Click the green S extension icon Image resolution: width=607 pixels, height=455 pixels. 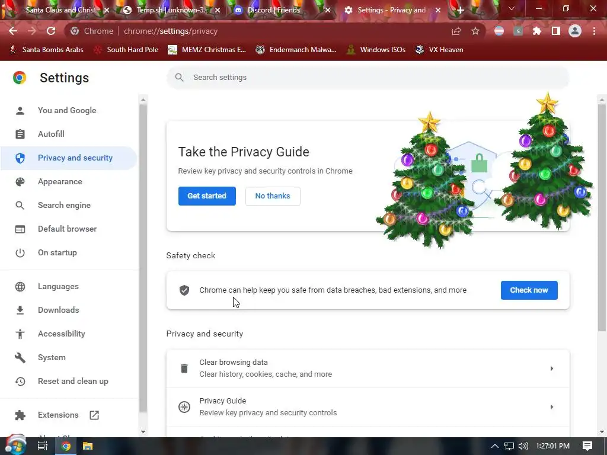518,31
